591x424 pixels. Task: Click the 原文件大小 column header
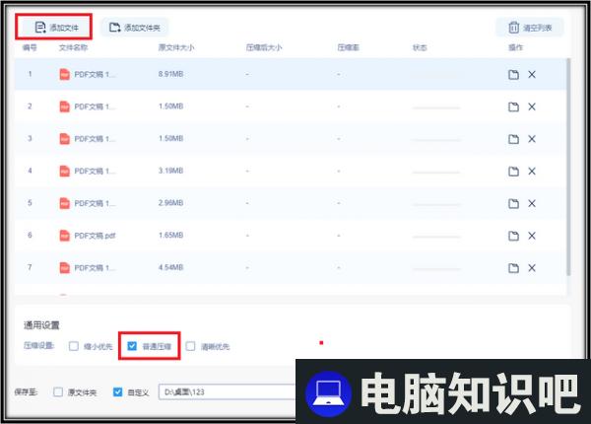tap(176, 47)
